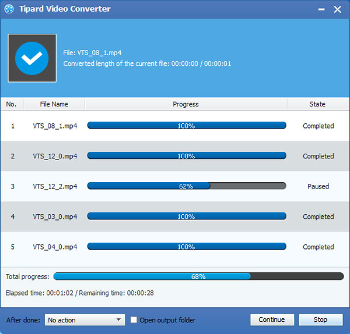Click the 100% progress bar of VTS_12_0.mp4
Viewport: 350px width, 334px height.
click(187, 155)
